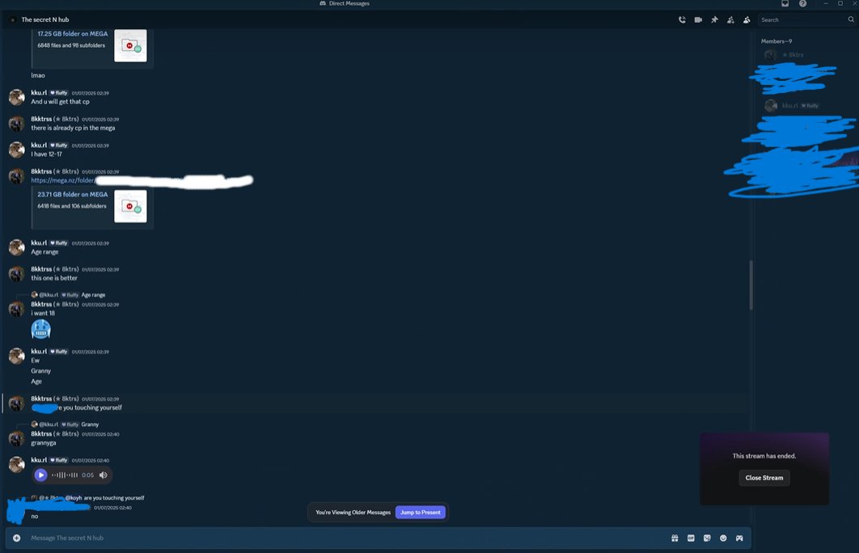
Task: Click 'This stream has ended.' text
Action: point(764,456)
